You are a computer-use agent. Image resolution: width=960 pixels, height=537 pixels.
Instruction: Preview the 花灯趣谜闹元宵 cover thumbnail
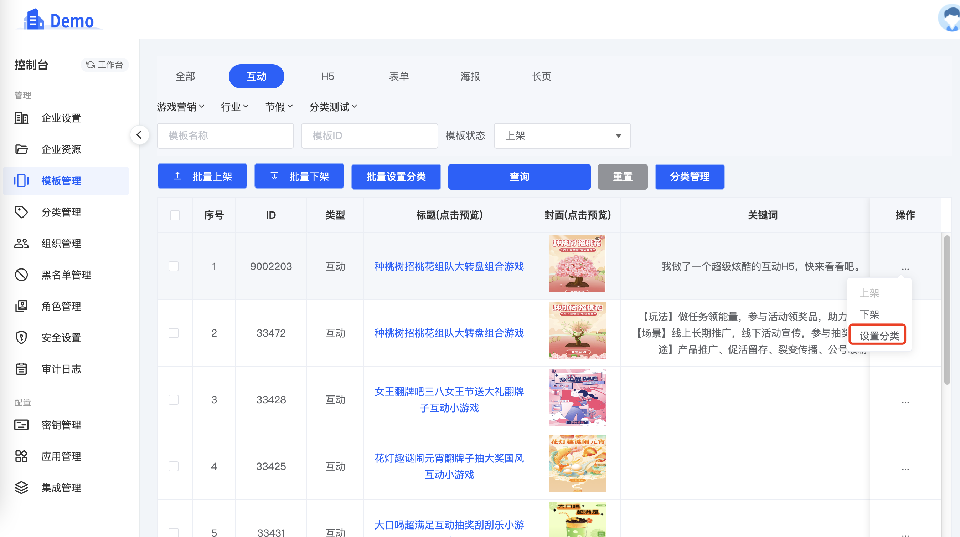[x=577, y=464]
